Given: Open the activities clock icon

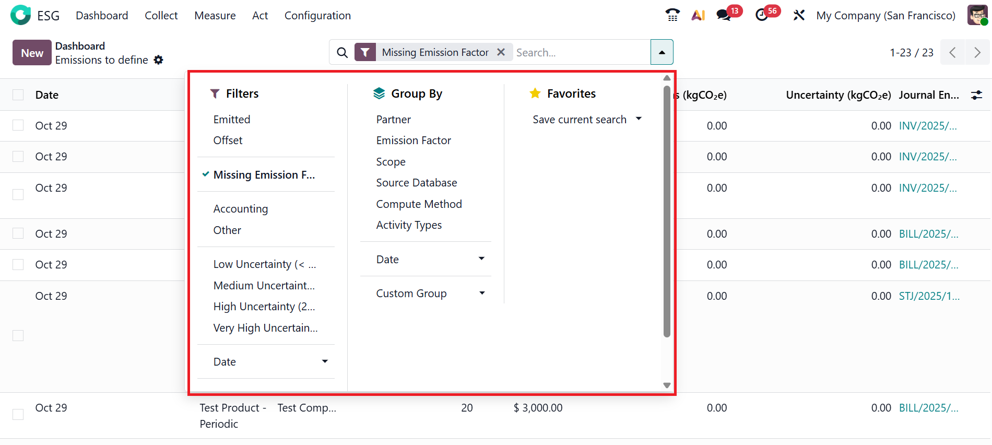Looking at the screenshot, I should 762,15.
